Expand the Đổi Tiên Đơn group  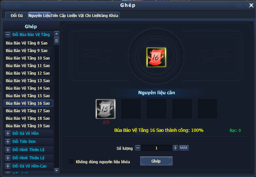[x=8, y=141]
